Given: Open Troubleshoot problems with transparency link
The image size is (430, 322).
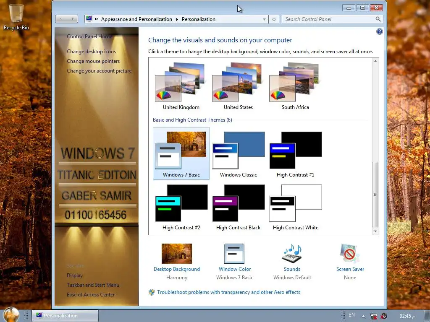Looking at the screenshot, I should (x=229, y=292).
